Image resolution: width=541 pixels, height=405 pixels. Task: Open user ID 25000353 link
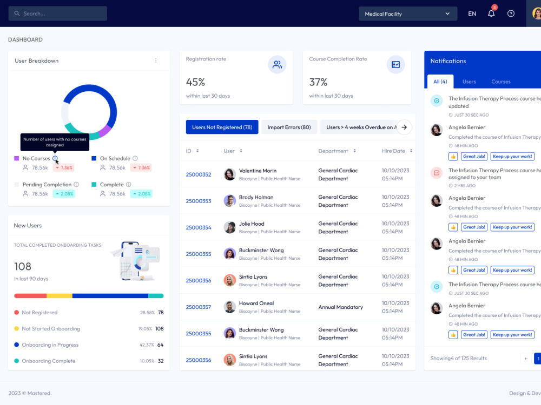pyautogui.click(x=199, y=201)
